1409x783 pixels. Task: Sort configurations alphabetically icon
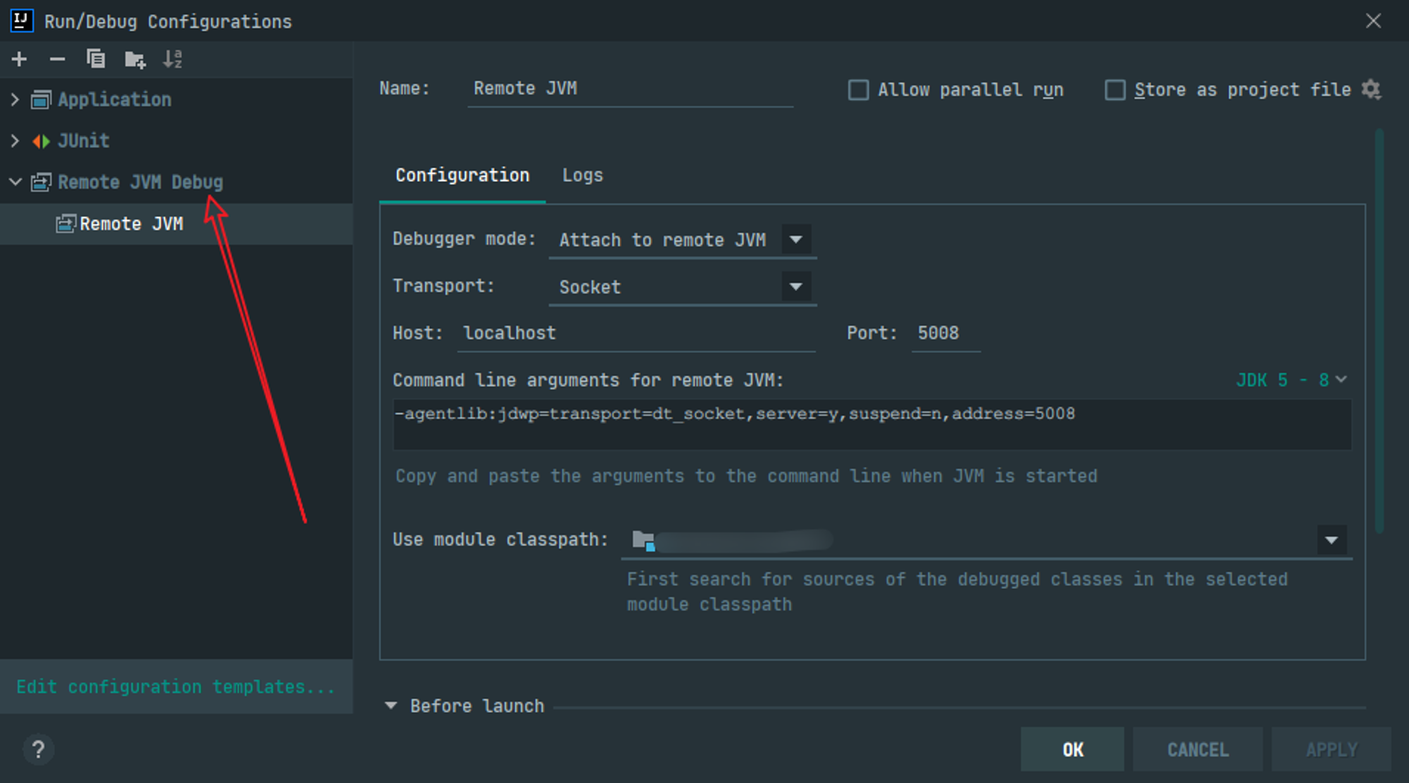173,59
